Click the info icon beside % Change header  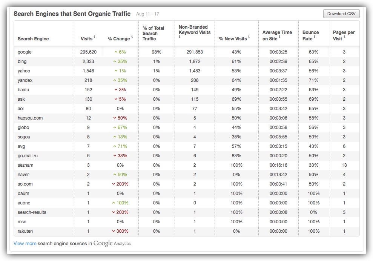pyautogui.click(x=132, y=37)
